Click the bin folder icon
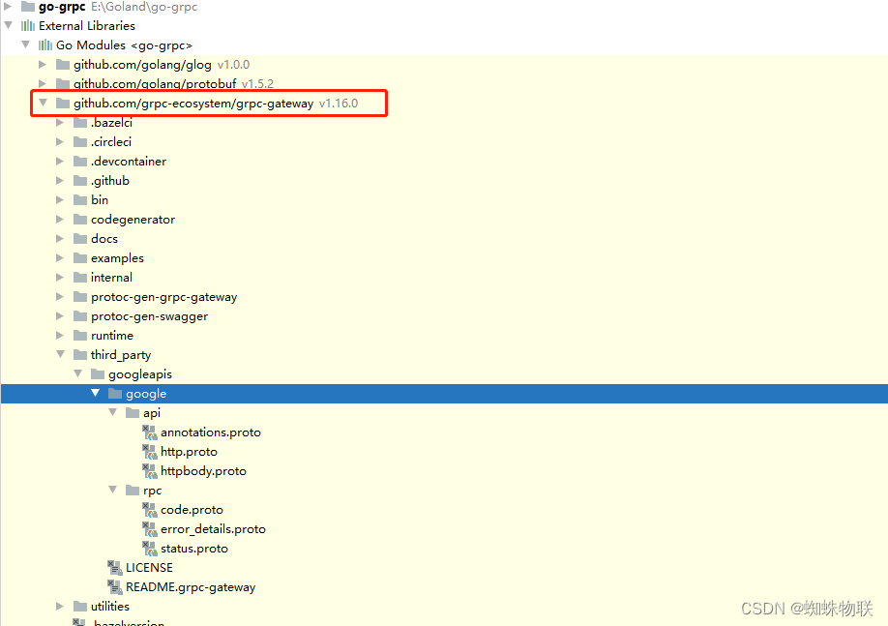 [x=80, y=200]
